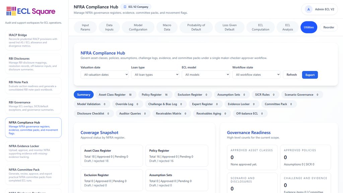
Task: Open ECL Computation tab
Action: pyautogui.click(x=260, y=27)
